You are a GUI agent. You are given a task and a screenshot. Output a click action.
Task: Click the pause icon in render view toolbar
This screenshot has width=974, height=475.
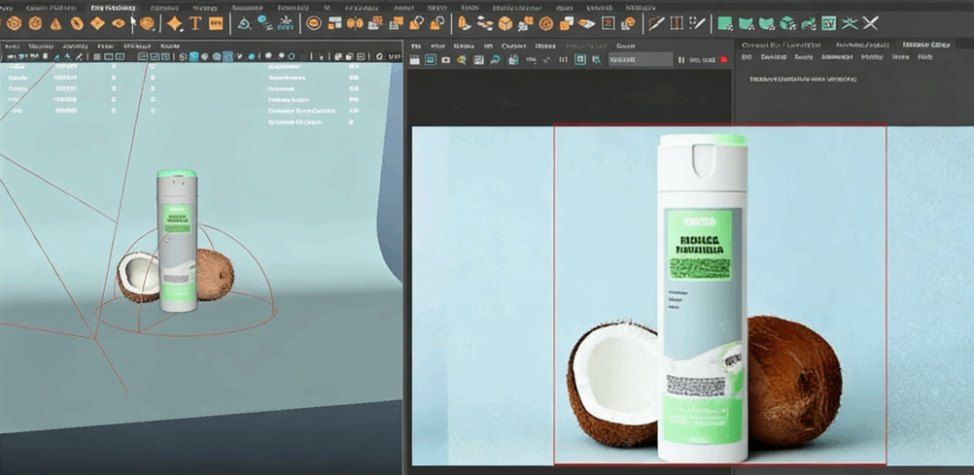tap(681, 60)
